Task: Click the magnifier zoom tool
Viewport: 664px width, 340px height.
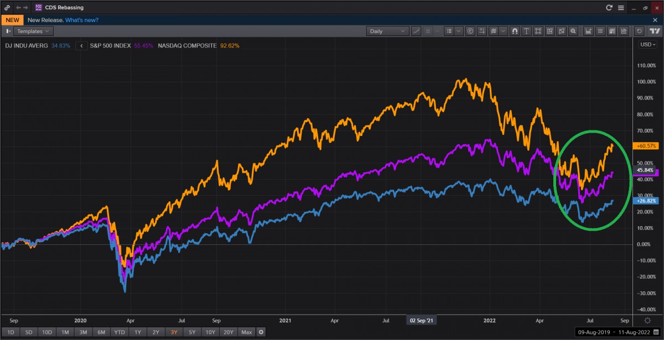Action: coord(574,32)
